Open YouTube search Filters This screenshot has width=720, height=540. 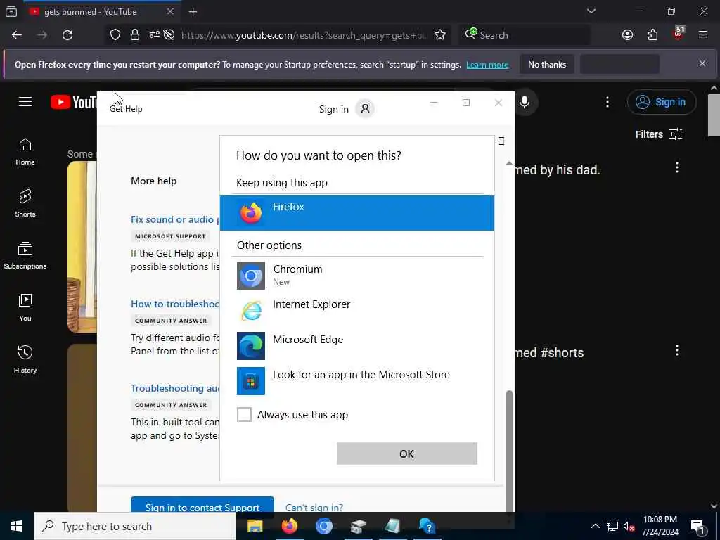click(658, 134)
